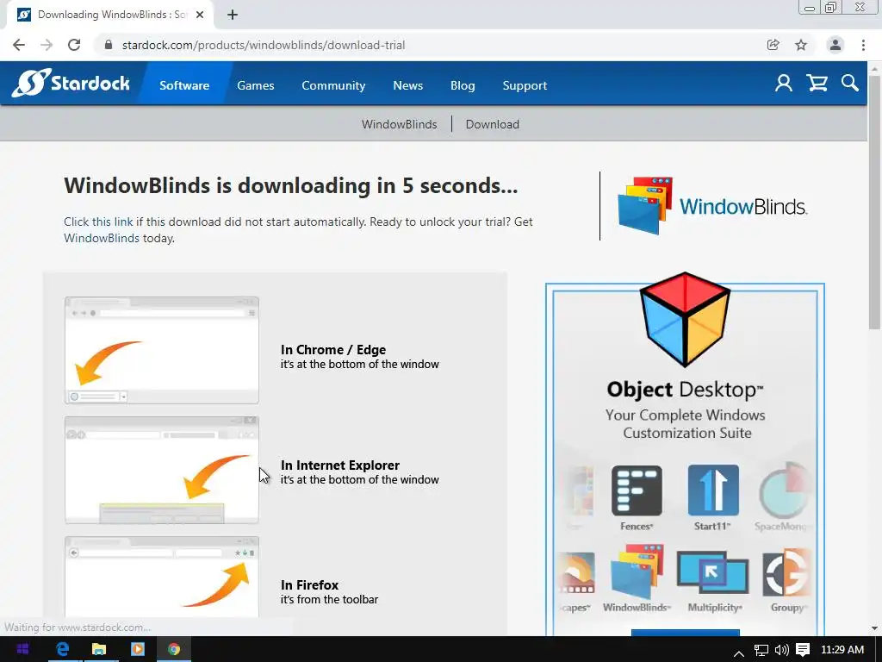
Task: Open a new browser tab
Action: pyautogui.click(x=233, y=15)
